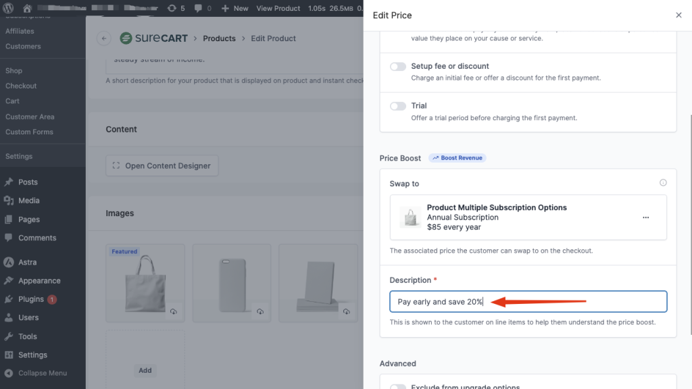Click the Plugins icon in sidebar
692x389 pixels.
(9, 299)
